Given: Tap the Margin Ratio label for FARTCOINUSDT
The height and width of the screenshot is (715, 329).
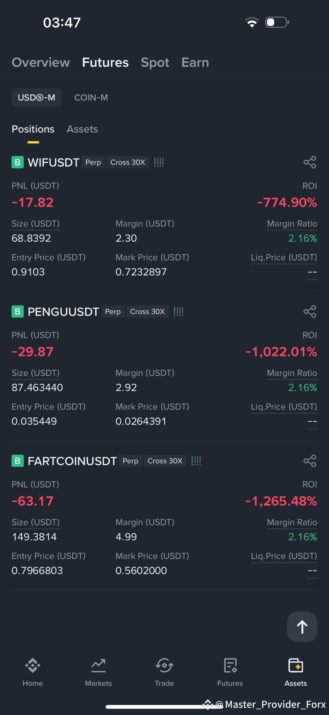Looking at the screenshot, I should [x=292, y=522].
